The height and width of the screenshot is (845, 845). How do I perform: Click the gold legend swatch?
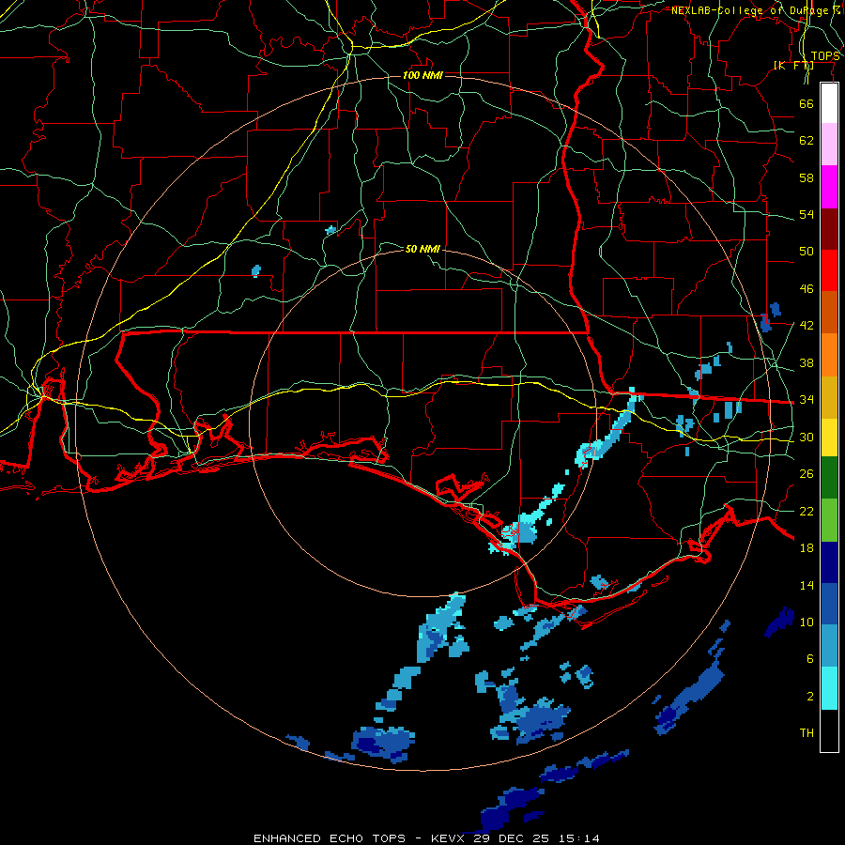pos(829,397)
